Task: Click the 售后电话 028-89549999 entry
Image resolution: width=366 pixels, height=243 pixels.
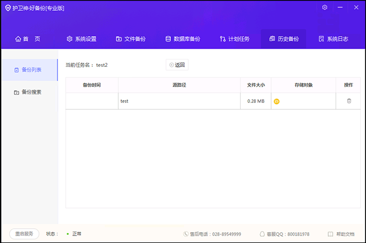Action: [212, 234]
